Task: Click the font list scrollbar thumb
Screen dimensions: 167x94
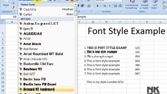Action: click(x=76, y=10)
